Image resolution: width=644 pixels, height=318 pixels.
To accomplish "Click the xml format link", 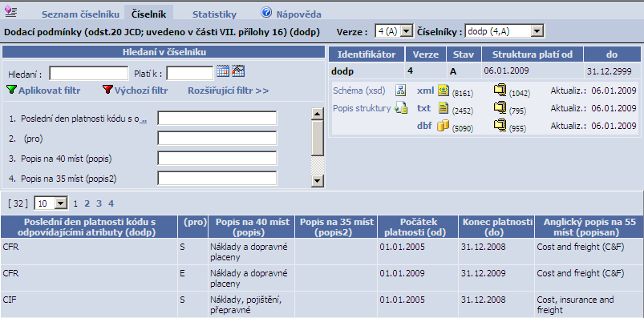I will pos(426,91).
